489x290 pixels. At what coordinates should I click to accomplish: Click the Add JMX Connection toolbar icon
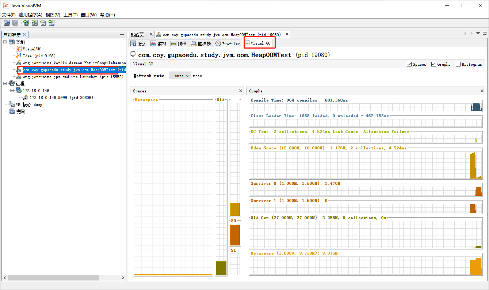35,23
